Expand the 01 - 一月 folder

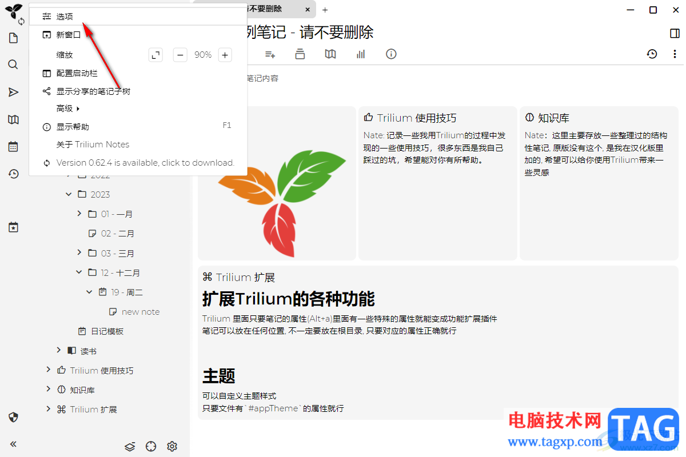79,214
